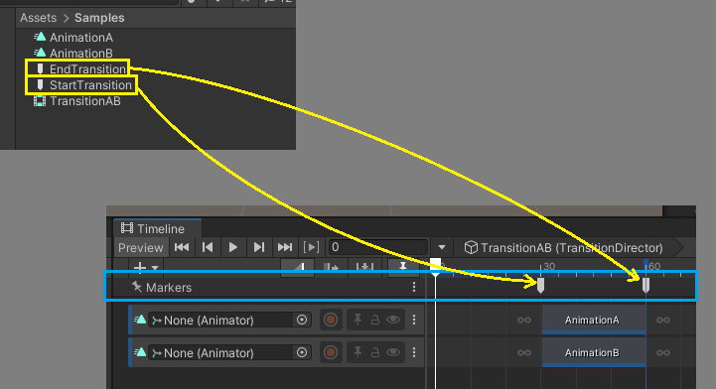Toggle the Preview button in the Timeline
The width and height of the screenshot is (716, 389).
coord(141,248)
